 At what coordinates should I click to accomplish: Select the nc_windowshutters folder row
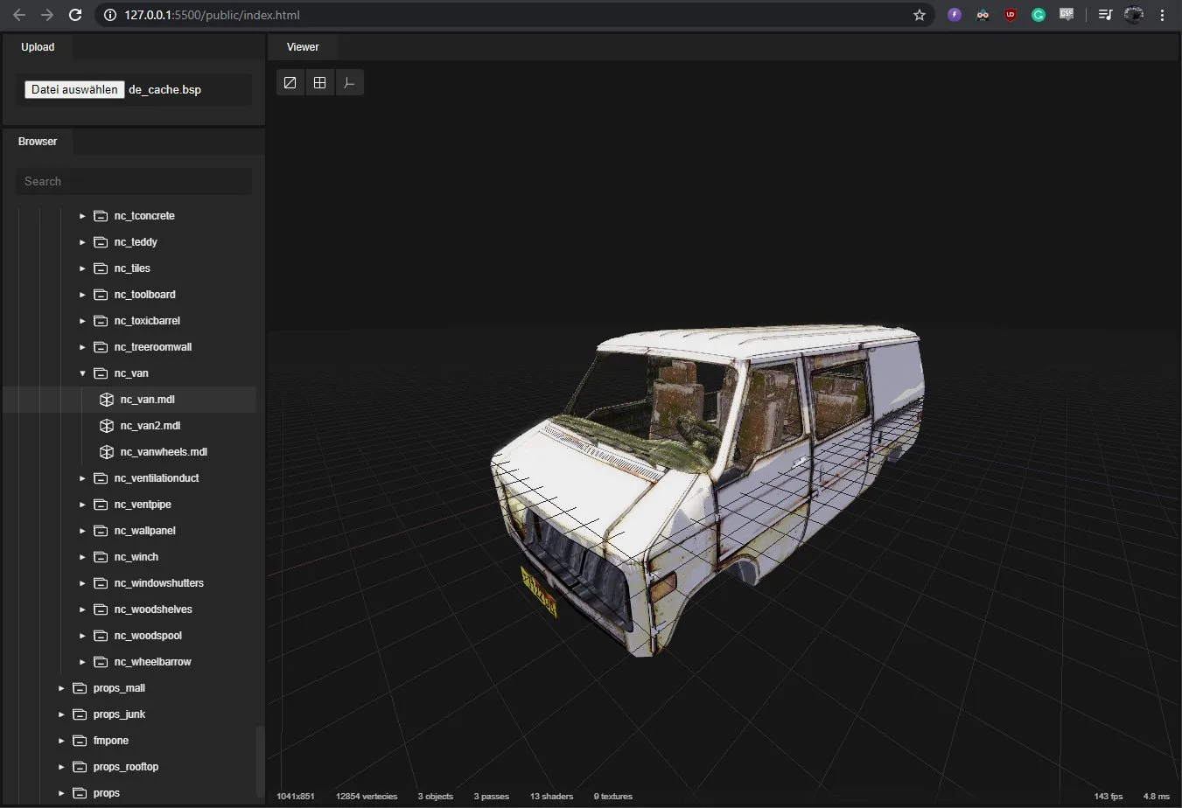129,583
